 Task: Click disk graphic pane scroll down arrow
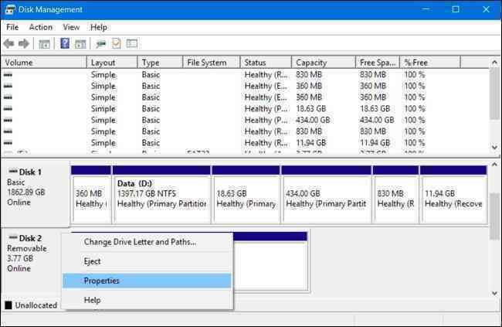[x=494, y=293]
